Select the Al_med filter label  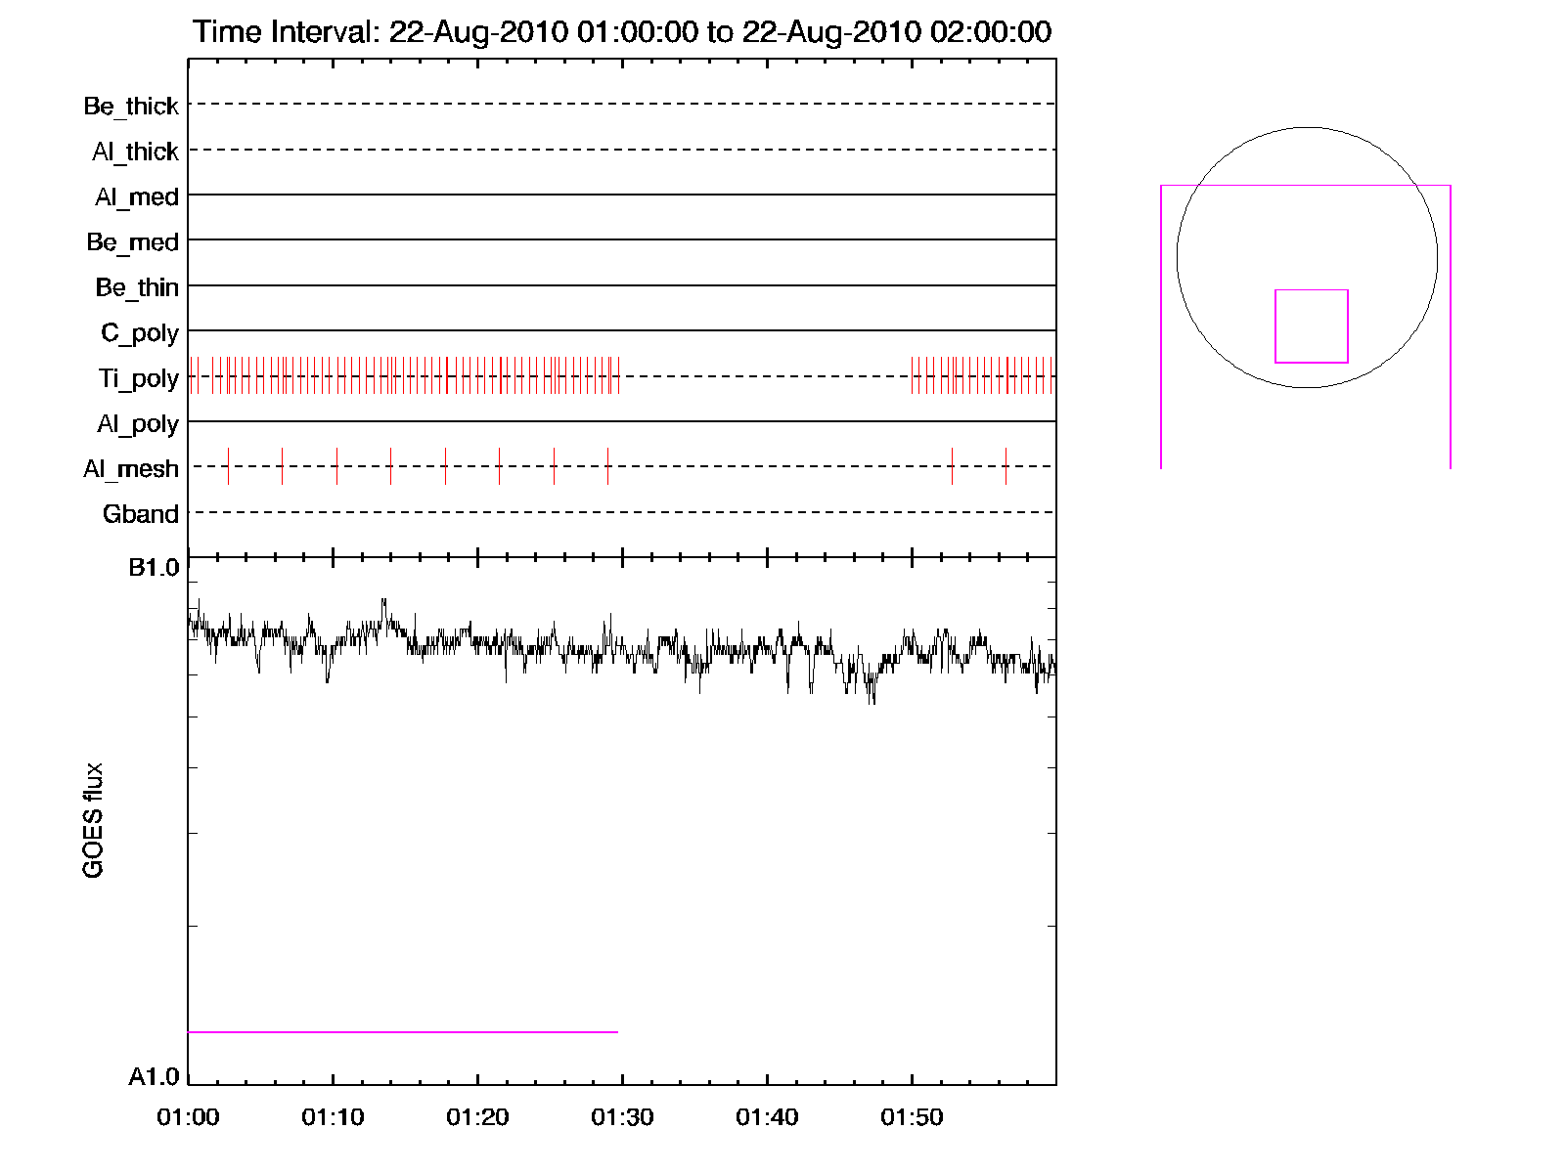(x=137, y=197)
